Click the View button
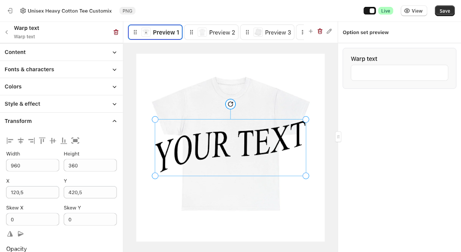The width and height of the screenshot is (461, 252). coord(414,11)
